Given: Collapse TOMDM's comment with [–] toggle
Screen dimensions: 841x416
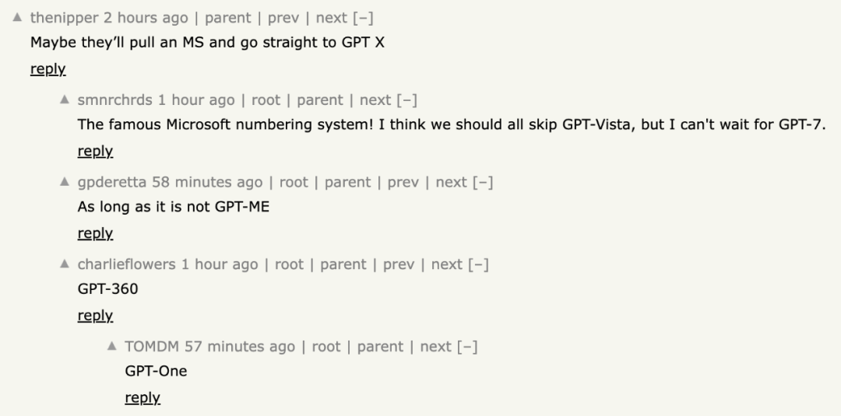Looking at the screenshot, I should 467,347.
